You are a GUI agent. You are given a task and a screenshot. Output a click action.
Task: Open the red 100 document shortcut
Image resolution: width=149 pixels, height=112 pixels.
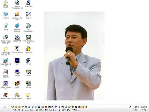[x=6, y=72]
